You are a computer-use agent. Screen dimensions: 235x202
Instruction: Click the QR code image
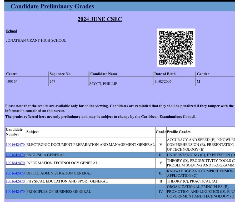(176, 48)
